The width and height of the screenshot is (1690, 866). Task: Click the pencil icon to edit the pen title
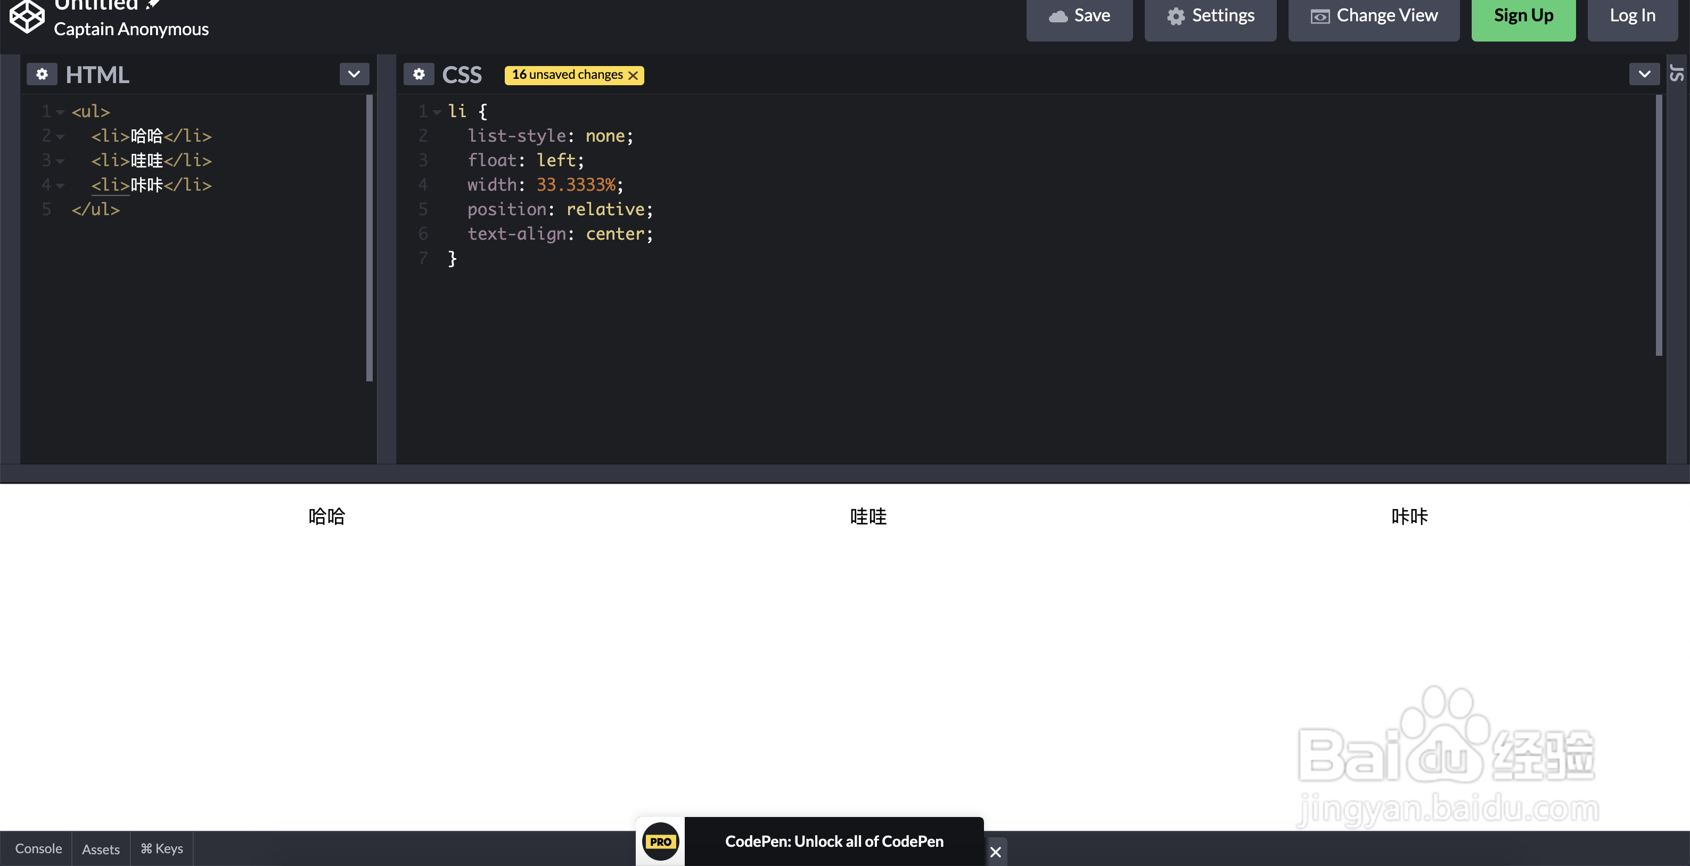153,5
